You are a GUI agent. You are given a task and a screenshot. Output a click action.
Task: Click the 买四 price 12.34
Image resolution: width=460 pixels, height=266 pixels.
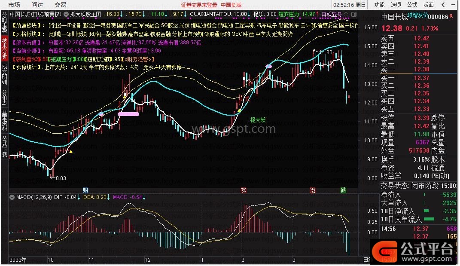tap(422, 101)
